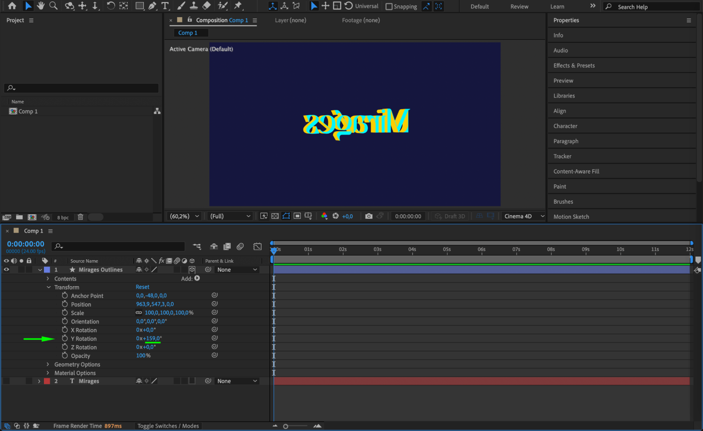Click Y Rotation stopwatch icon
Screen dimensions: 703x431
click(65, 338)
